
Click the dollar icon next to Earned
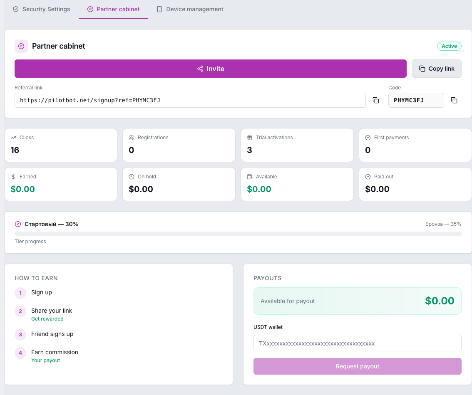pyautogui.click(x=13, y=177)
